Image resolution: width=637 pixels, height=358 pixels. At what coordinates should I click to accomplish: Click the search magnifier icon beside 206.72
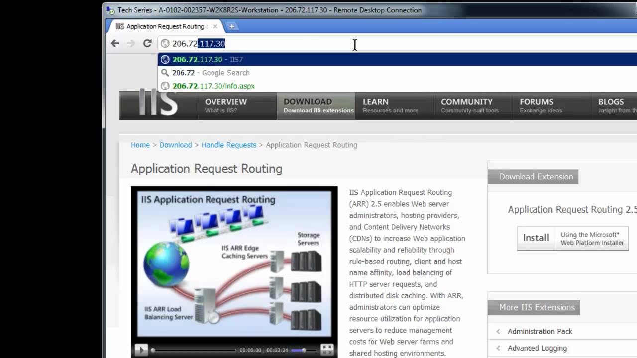[165, 73]
